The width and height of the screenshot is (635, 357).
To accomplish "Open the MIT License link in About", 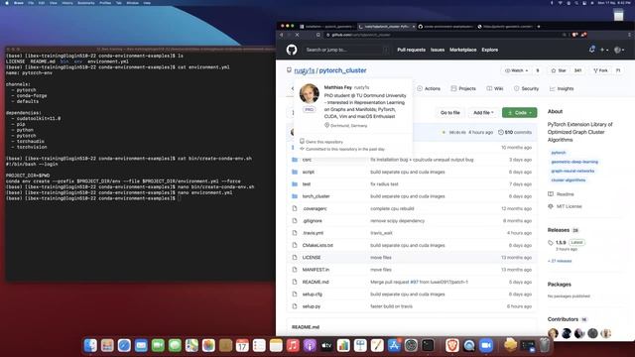I will click(569, 206).
